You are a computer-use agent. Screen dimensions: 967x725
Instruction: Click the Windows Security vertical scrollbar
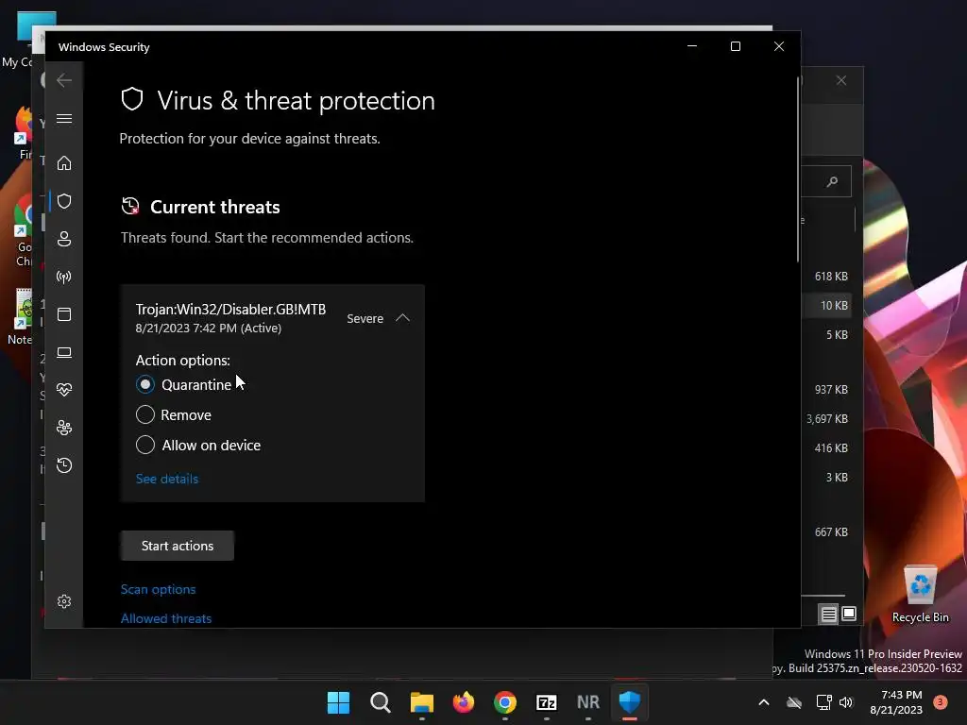click(797, 170)
